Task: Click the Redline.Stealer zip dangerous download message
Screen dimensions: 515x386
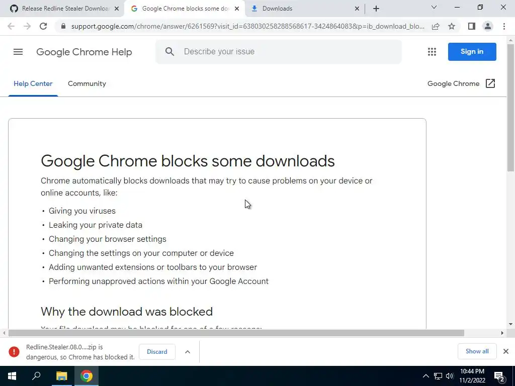Action: coord(80,352)
